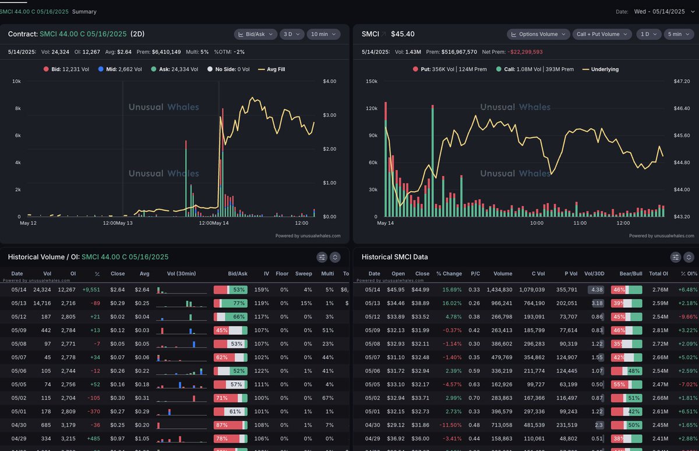Open Powered by unusualwhales.com link under contract chart
The image size is (699, 451).
(x=308, y=236)
